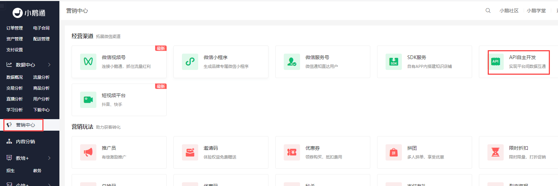Open the search magnifier icon
Screen dimensions: 558x186
[x=488, y=11]
